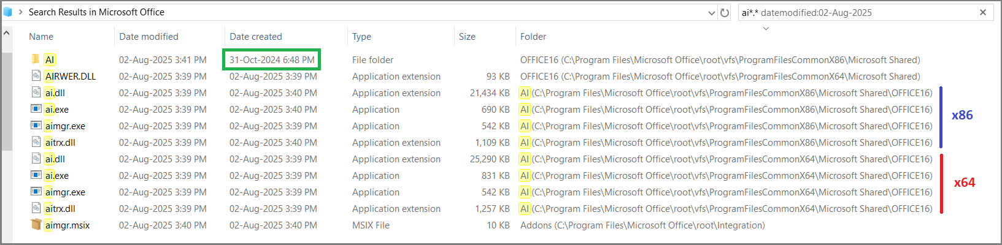
Task: Click the scroll up arrow at left
Action: pyautogui.click(x=7, y=32)
